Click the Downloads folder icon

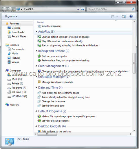[x=9, y=32]
